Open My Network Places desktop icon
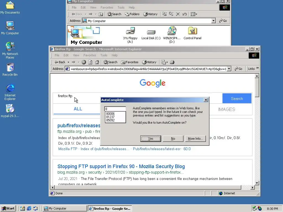283x212 pixels. 10,51
